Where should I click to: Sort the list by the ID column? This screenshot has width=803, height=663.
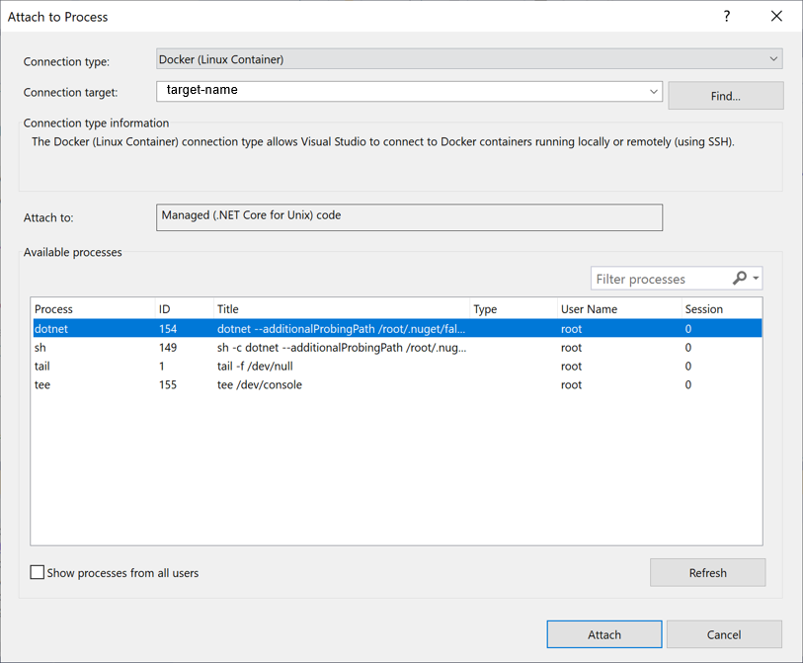tap(170, 308)
